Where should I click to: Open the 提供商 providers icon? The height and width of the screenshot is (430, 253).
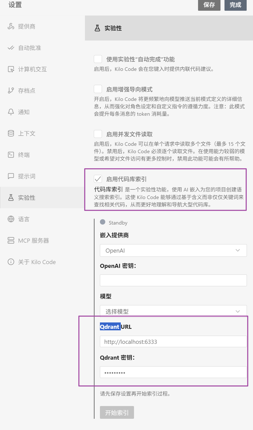11,26
